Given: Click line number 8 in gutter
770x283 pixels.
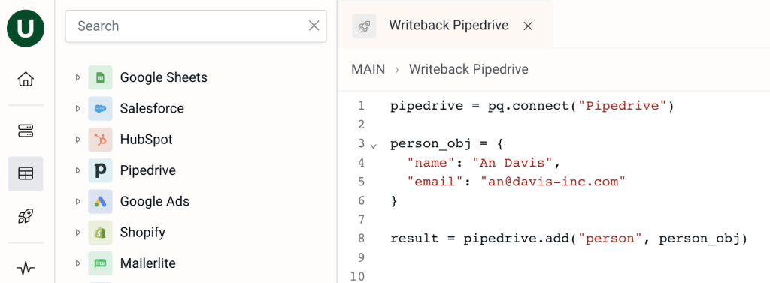Looking at the screenshot, I should click(362, 239).
